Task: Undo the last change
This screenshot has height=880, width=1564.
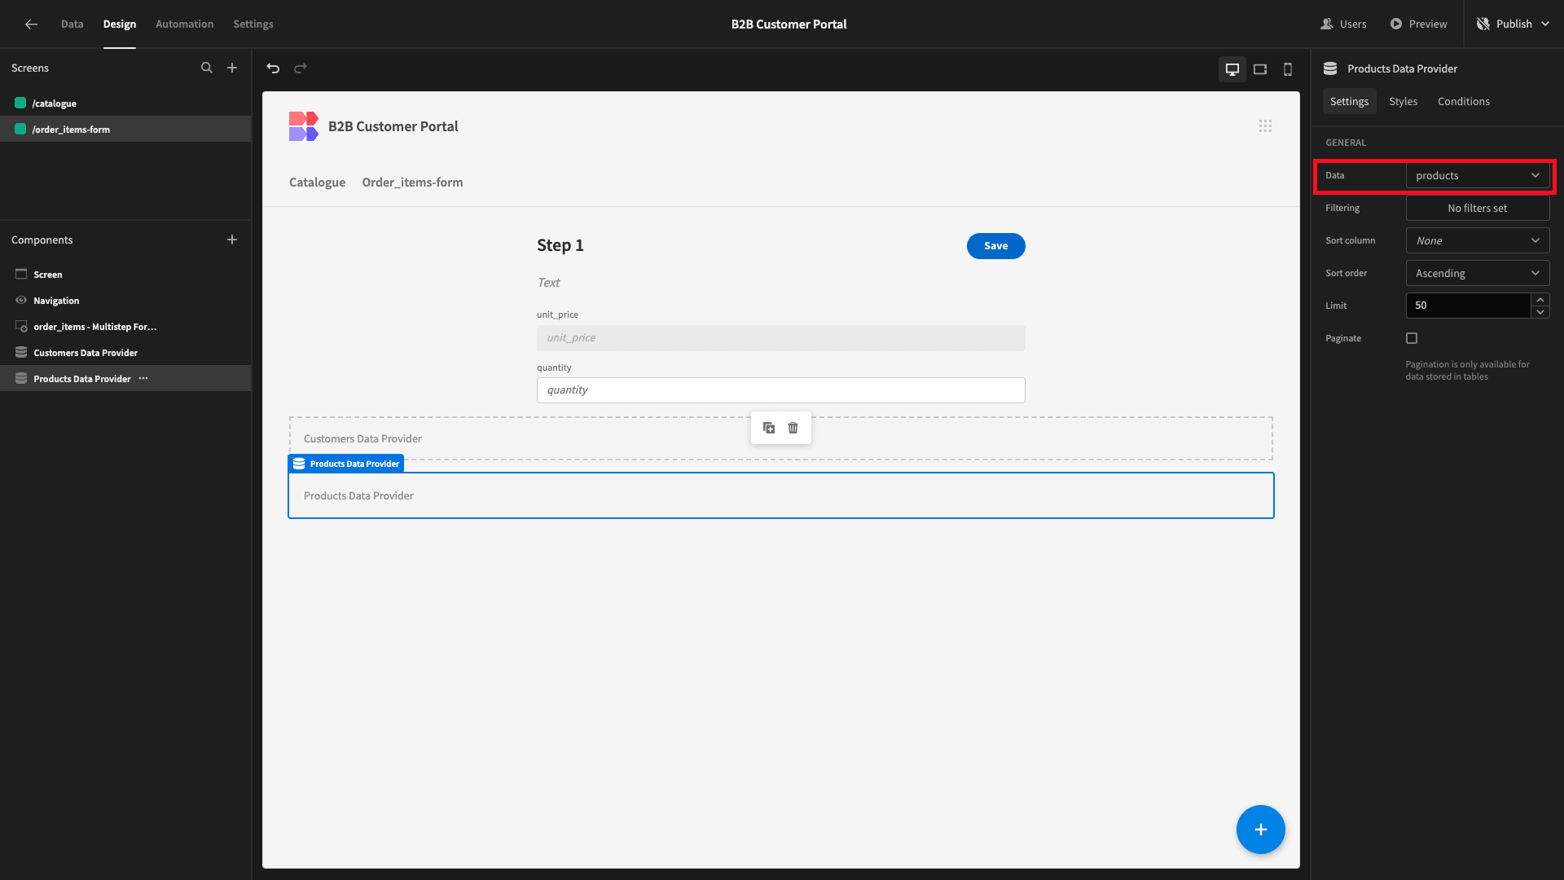Action: pyautogui.click(x=273, y=68)
